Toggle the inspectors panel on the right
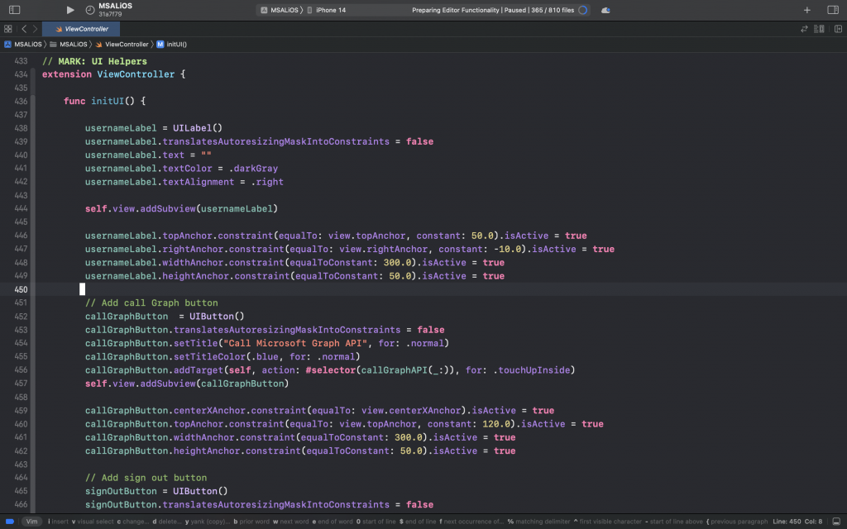 [833, 10]
